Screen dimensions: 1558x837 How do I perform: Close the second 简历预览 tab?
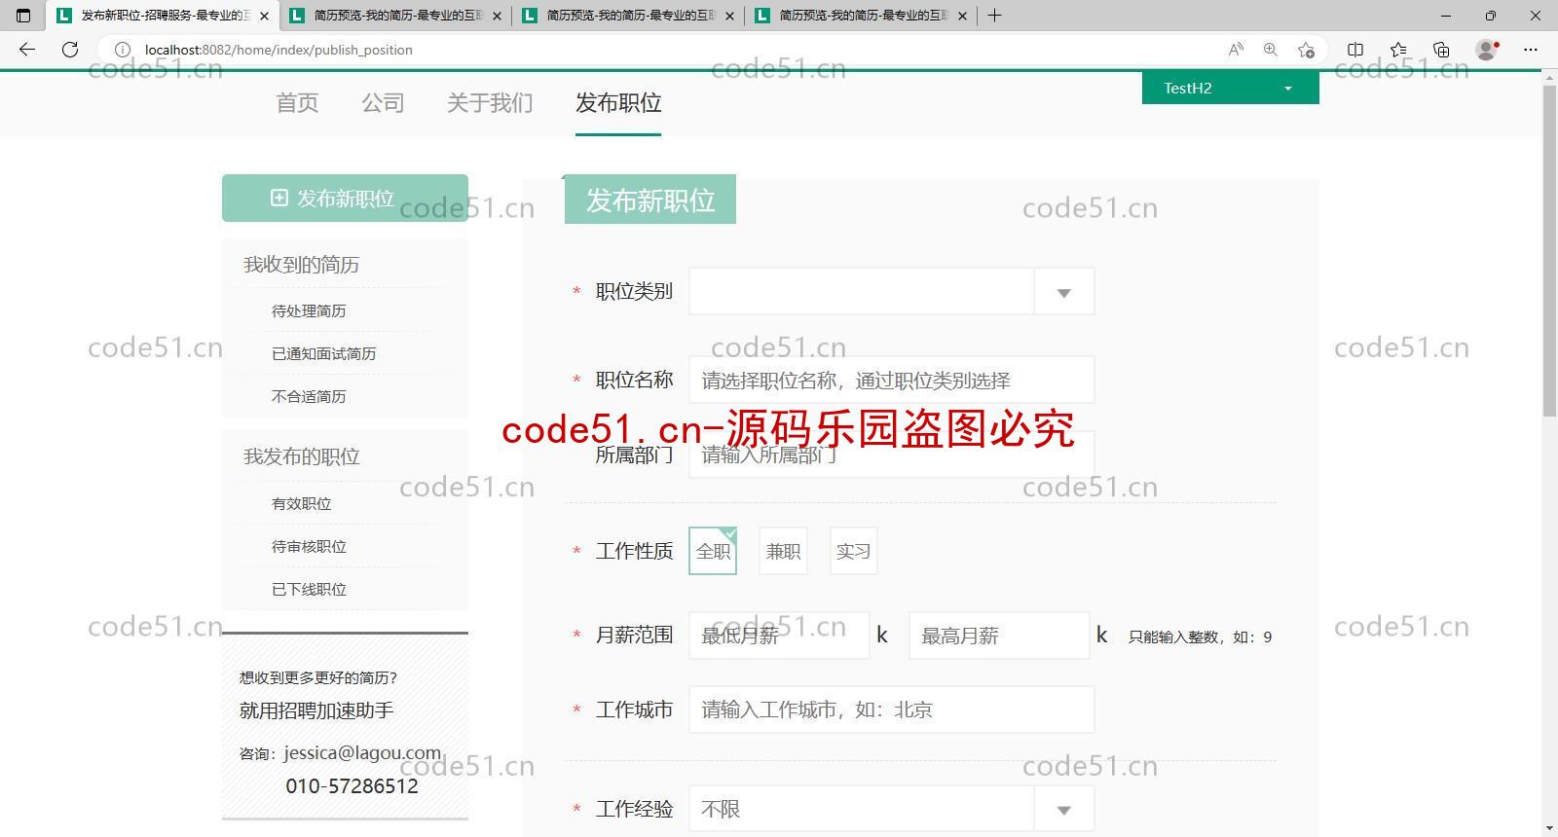tap(729, 16)
